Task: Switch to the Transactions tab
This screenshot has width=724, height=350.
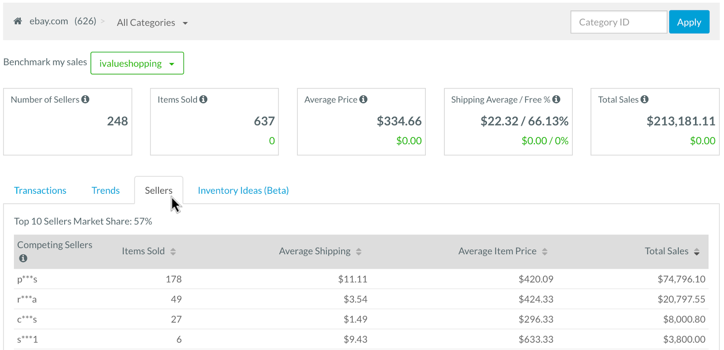Action: pyautogui.click(x=40, y=191)
